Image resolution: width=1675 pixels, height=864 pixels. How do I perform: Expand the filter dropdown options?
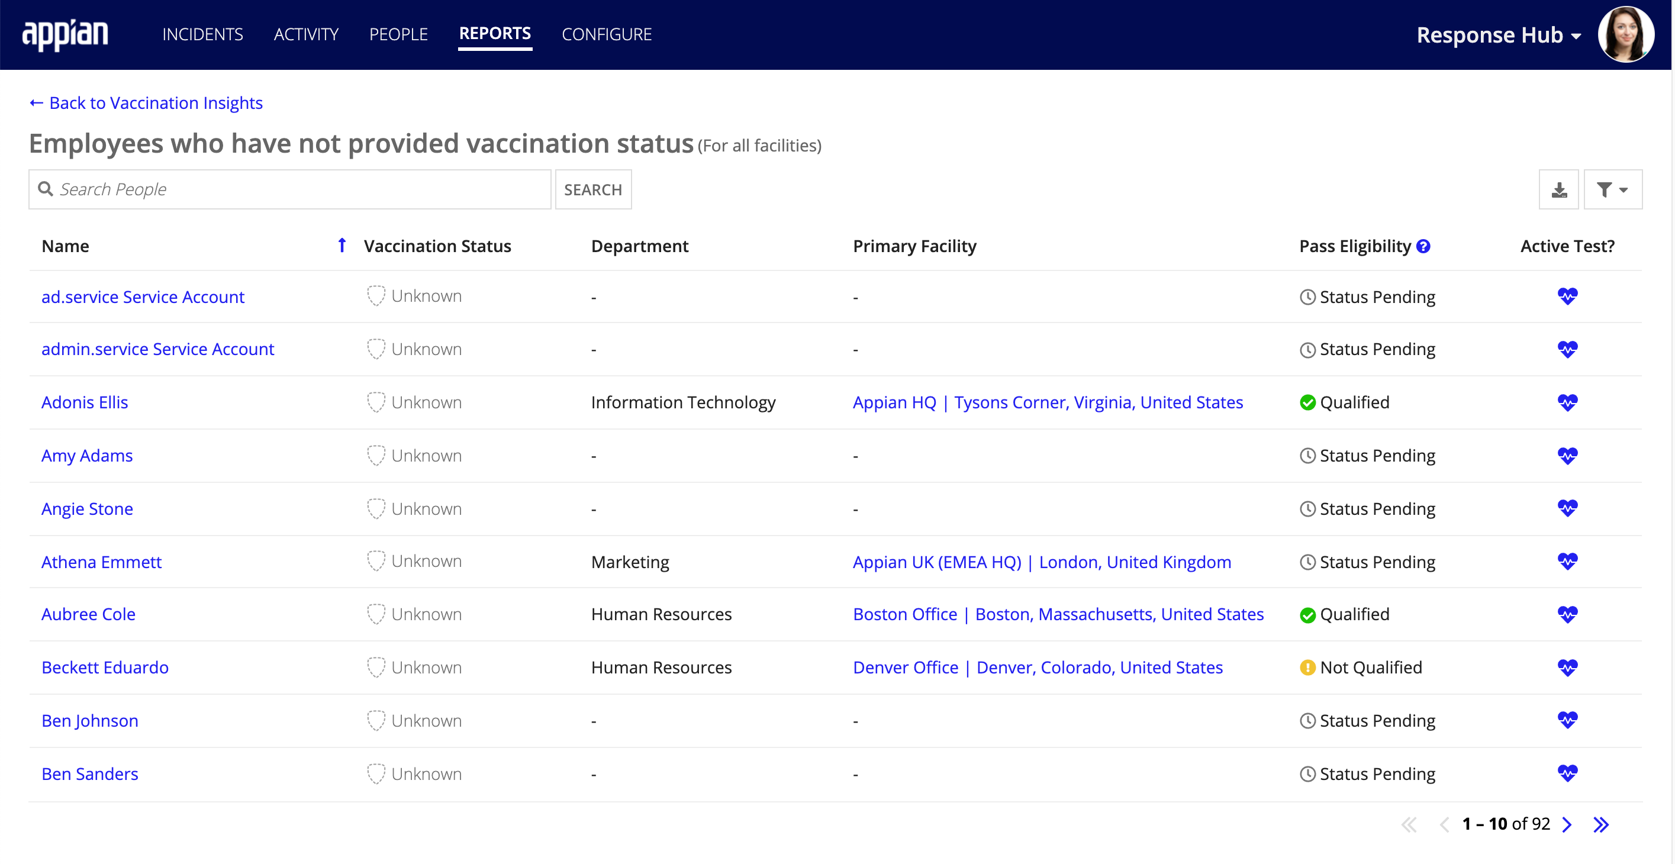coord(1612,189)
